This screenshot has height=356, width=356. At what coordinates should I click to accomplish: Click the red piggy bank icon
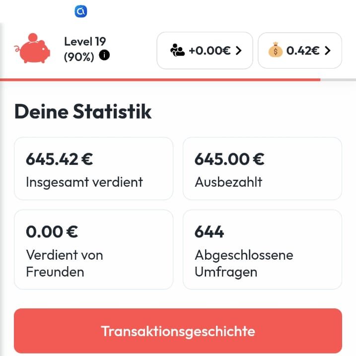point(32,49)
